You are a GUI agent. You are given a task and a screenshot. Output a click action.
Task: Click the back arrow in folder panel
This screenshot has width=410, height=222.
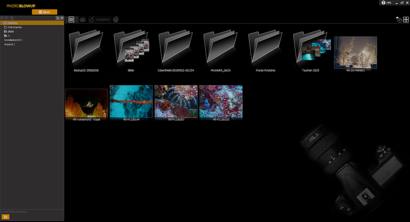tap(2, 18)
